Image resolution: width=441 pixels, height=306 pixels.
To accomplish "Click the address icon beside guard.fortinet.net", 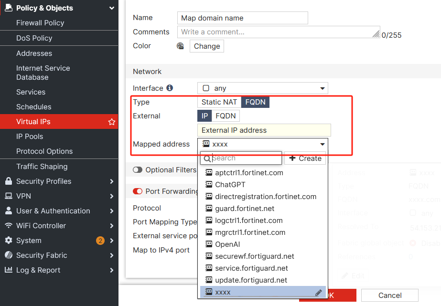I will pos(209,208).
